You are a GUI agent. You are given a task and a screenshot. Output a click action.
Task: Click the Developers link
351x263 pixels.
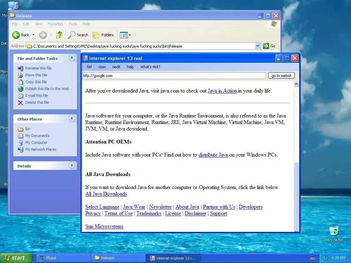click(251, 207)
